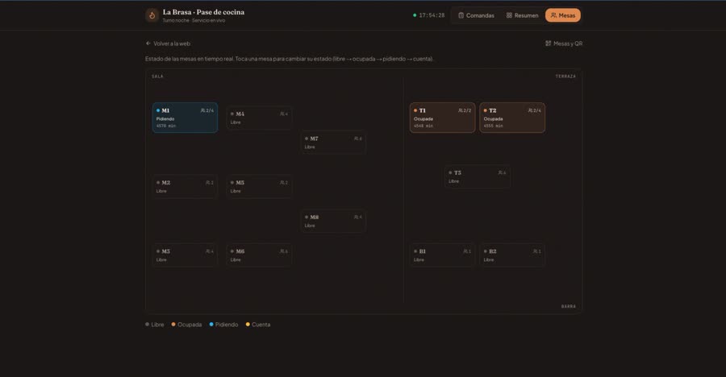Click the seats icon on table M4
This screenshot has width=726, height=377.
tap(282, 114)
